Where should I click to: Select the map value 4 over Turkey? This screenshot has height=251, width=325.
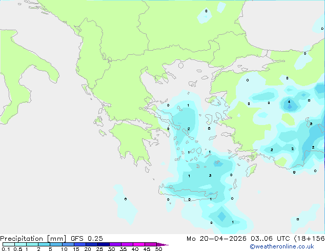coord(289,102)
